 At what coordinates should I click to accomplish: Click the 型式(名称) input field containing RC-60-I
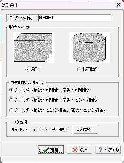click(x=75, y=18)
